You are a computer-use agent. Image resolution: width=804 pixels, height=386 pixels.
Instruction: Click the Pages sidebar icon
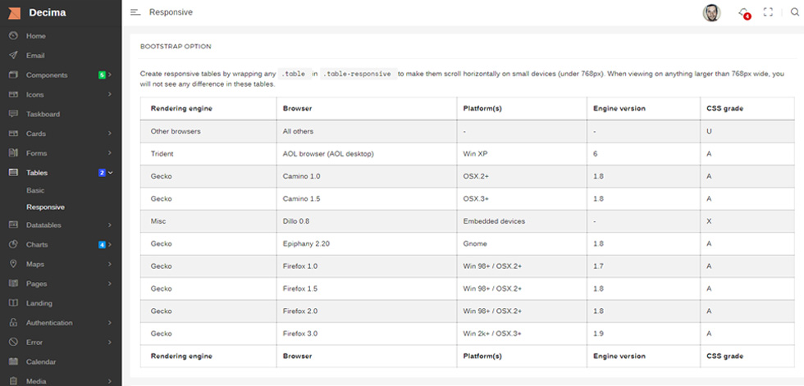point(14,283)
